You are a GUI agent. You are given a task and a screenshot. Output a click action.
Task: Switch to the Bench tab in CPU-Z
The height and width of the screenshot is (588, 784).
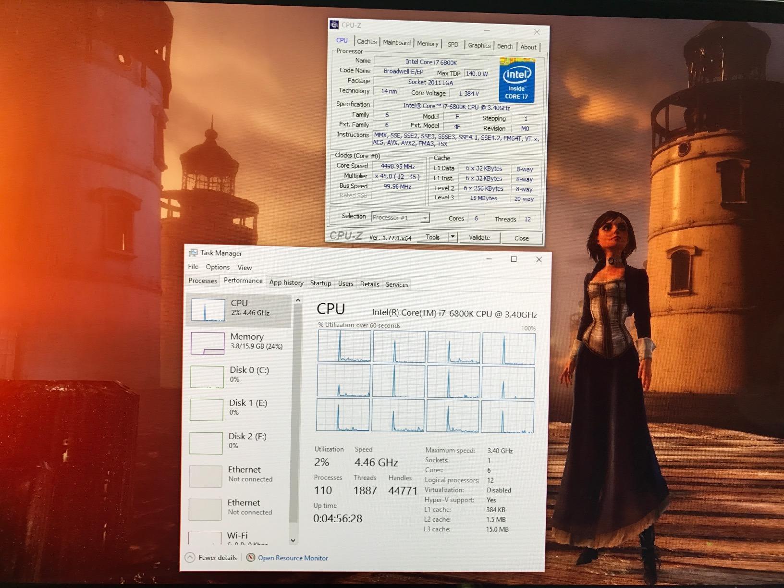[505, 47]
